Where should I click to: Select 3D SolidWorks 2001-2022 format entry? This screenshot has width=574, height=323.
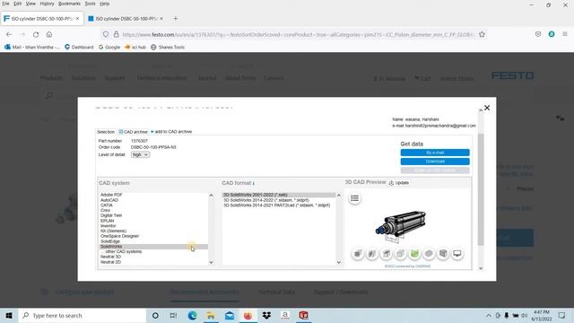click(x=279, y=195)
